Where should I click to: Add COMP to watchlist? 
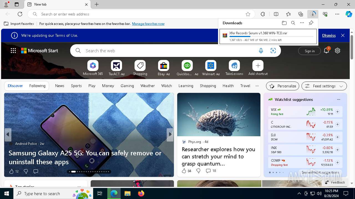click(x=338, y=163)
